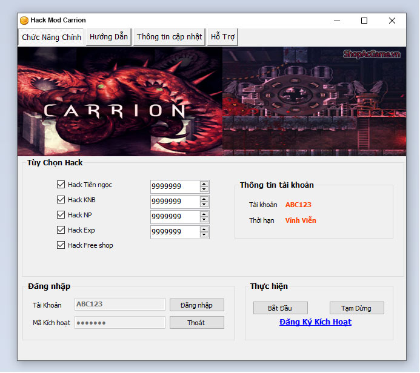Toggle the Hack Exp option
This screenshot has width=420, height=373.
(x=61, y=230)
